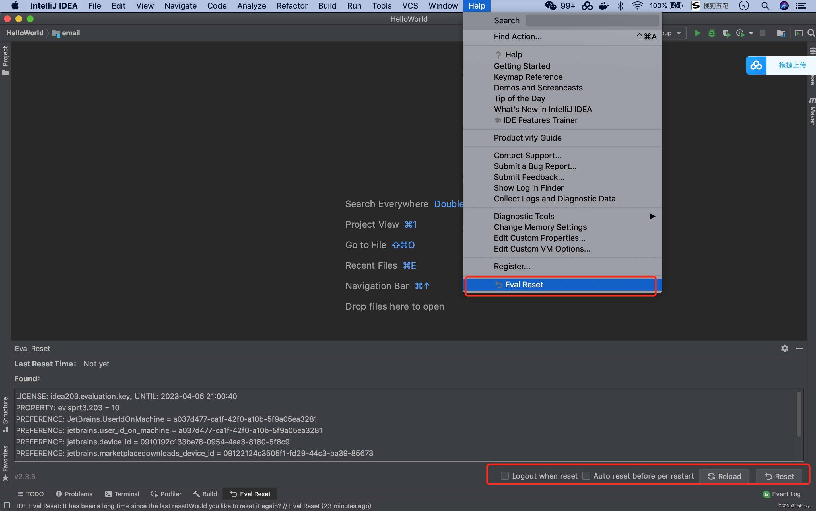
Task: Click the email folder breadcrumb
Action: (66, 33)
